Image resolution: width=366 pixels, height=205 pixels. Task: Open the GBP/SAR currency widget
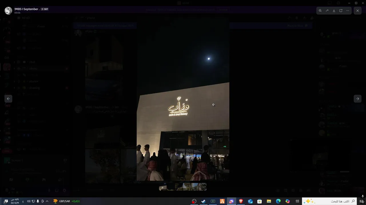click(x=66, y=201)
